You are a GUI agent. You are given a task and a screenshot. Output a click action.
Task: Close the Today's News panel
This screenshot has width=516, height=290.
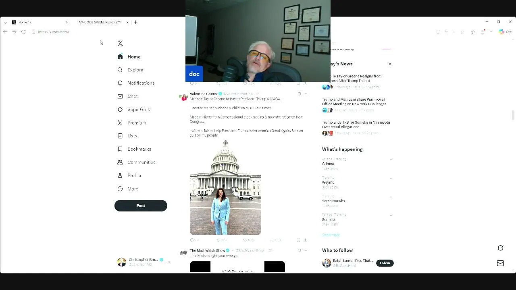[390, 64]
